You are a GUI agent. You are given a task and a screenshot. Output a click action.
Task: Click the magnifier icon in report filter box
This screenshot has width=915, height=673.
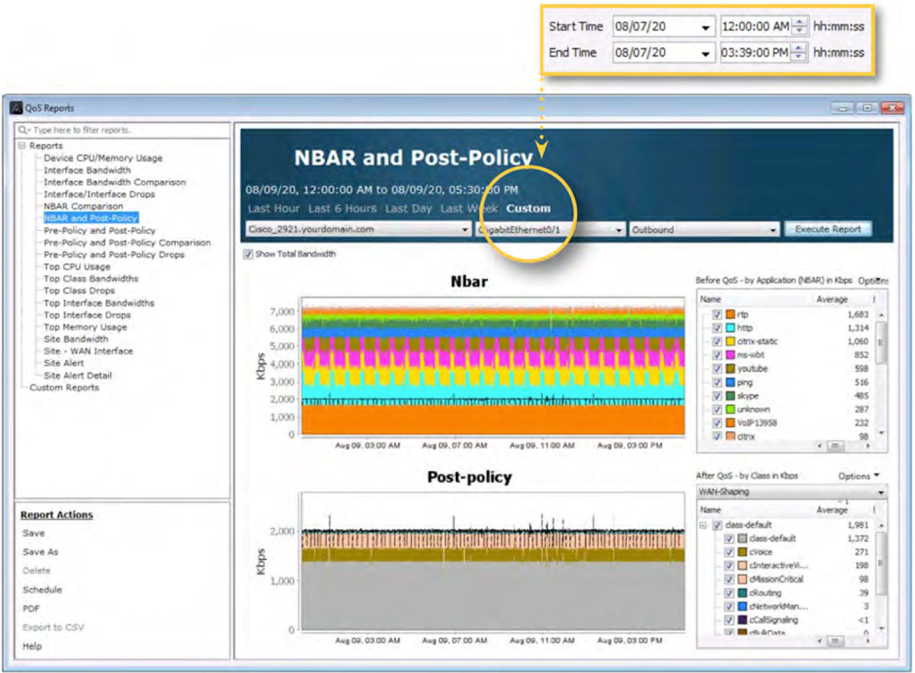(24, 130)
